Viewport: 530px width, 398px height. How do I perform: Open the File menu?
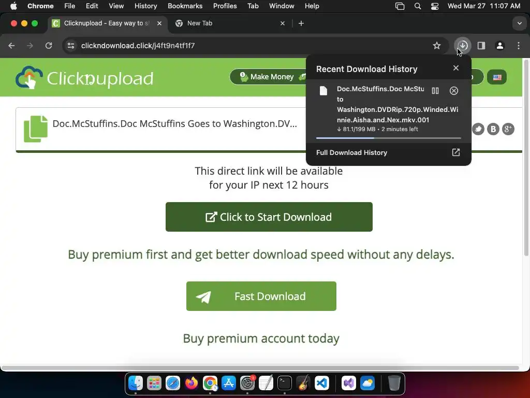pyautogui.click(x=70, y=6)
